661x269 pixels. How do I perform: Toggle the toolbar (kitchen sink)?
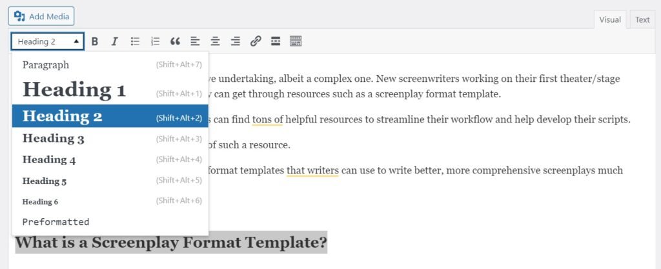point(296,41)
